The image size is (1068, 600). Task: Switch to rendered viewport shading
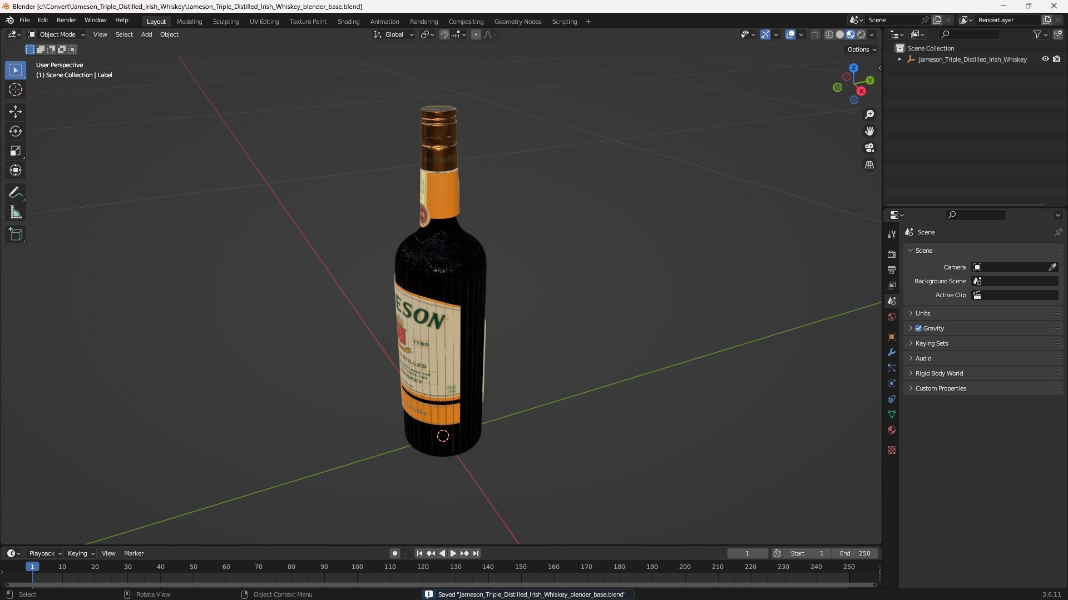(x=861, y=34)
